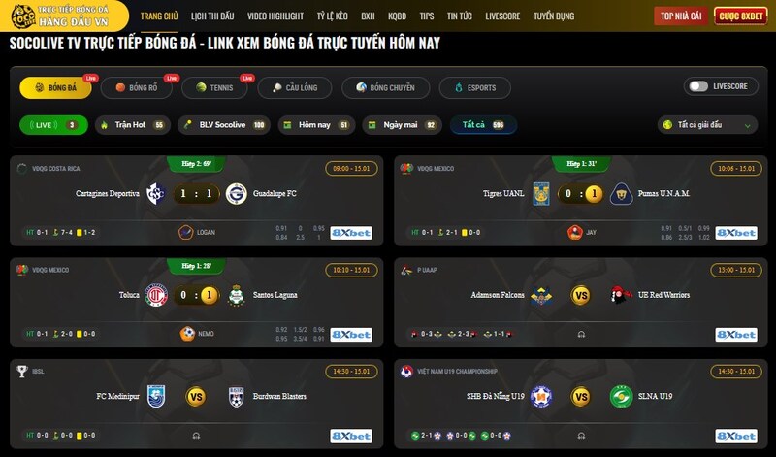Select the Bóng Rổ sport filter
This screenshot has height=457, width=776.
coord(137,87)
